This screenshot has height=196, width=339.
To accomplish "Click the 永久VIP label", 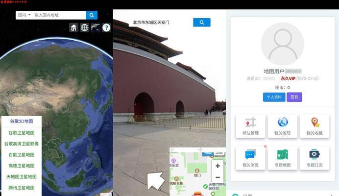I will [x=288, y=78].
